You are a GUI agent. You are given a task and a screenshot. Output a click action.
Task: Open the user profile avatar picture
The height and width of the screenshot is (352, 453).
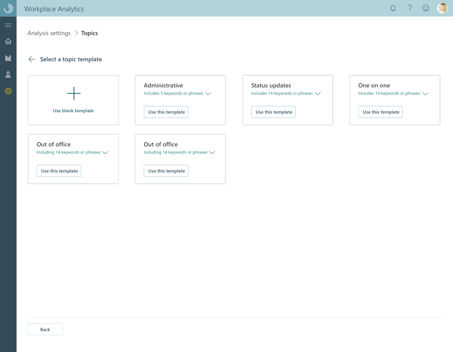pyautogui.click(x=442, y=8)
